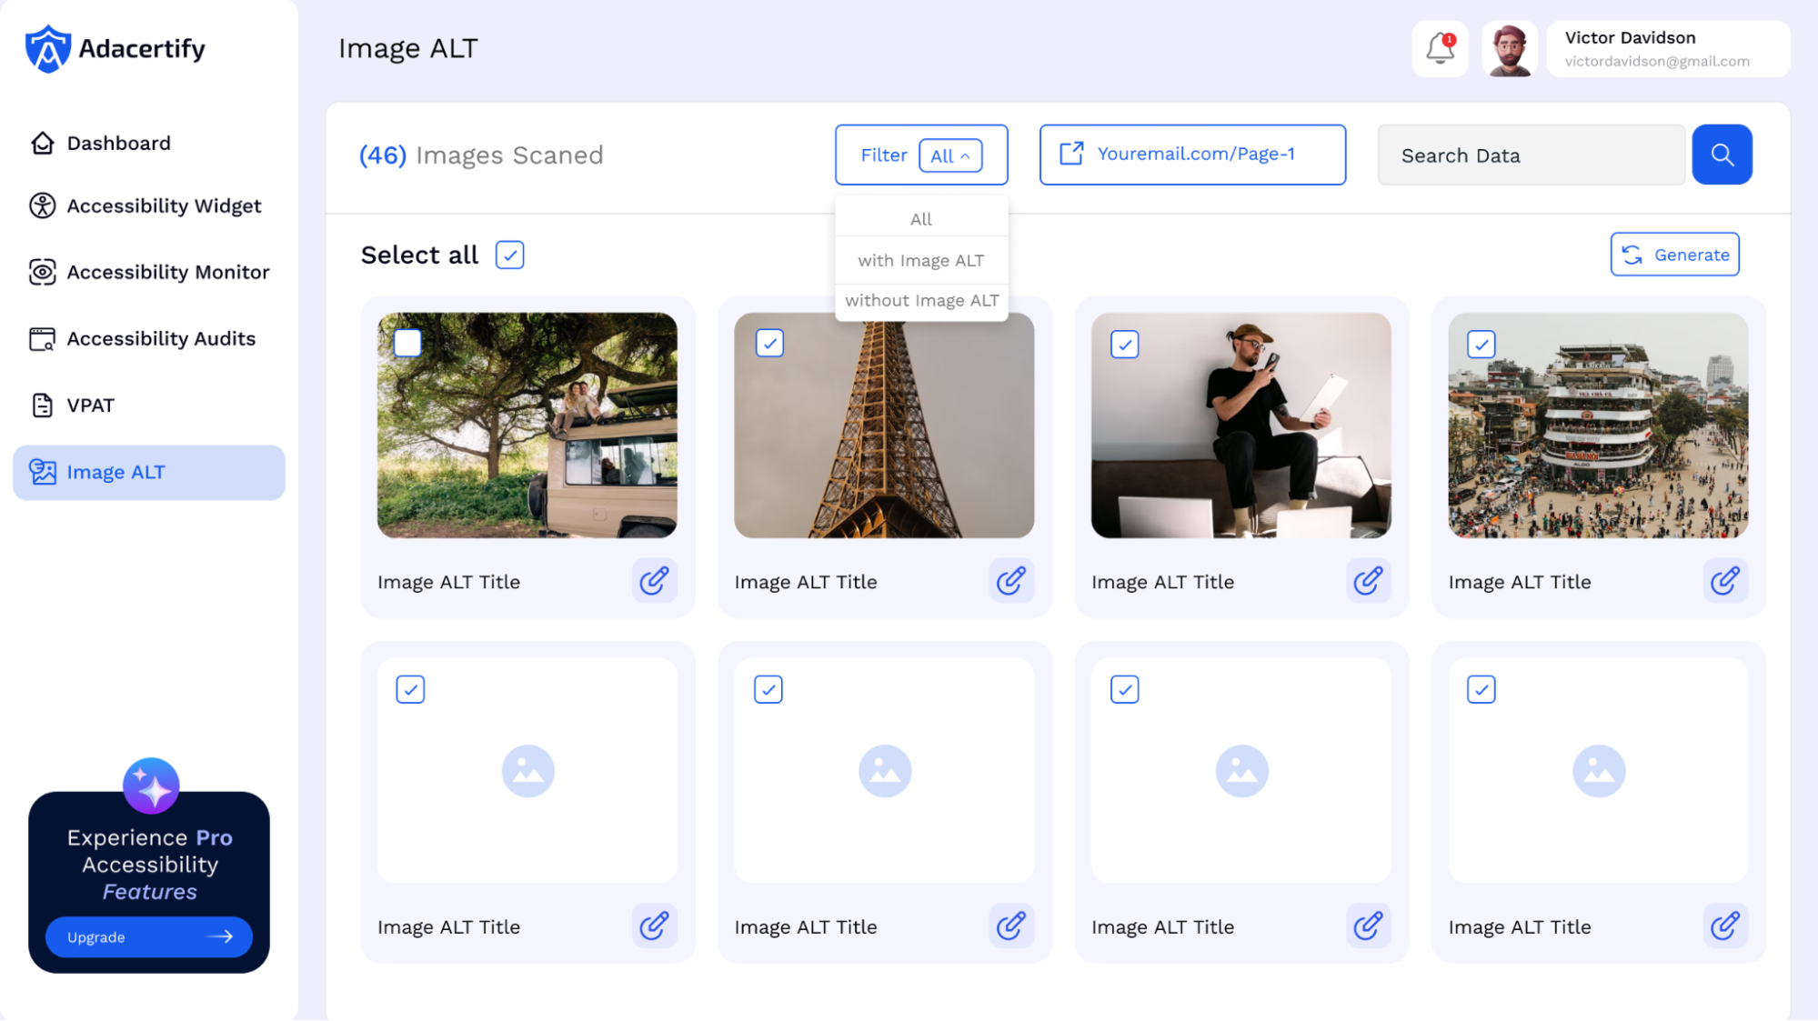Edit ALT title of safari jeep image
Screen dimensions: 1818x1021
pyautogui.click(x=655, y=580)
